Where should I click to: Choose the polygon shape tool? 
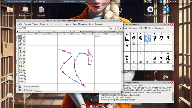pos(24,70)
